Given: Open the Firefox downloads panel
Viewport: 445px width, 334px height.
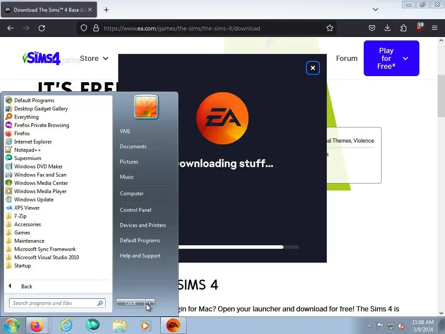Looking at the screenshot, I should [x=387, y=28].
